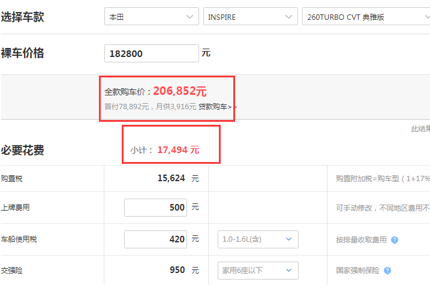Select the 全款购车价 206,852元 amount

[180, 91]
